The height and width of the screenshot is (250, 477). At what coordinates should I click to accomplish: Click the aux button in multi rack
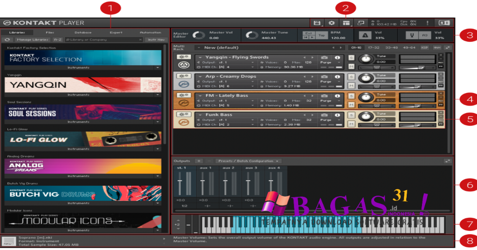[437, 48]
